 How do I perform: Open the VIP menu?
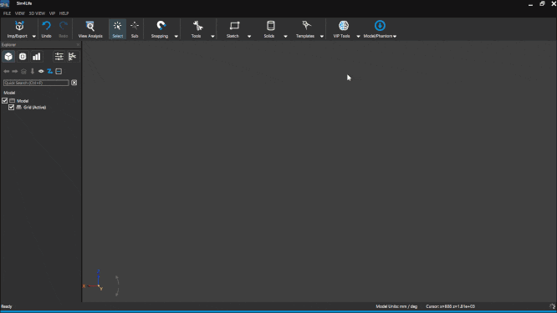click(x=52, y=13)
